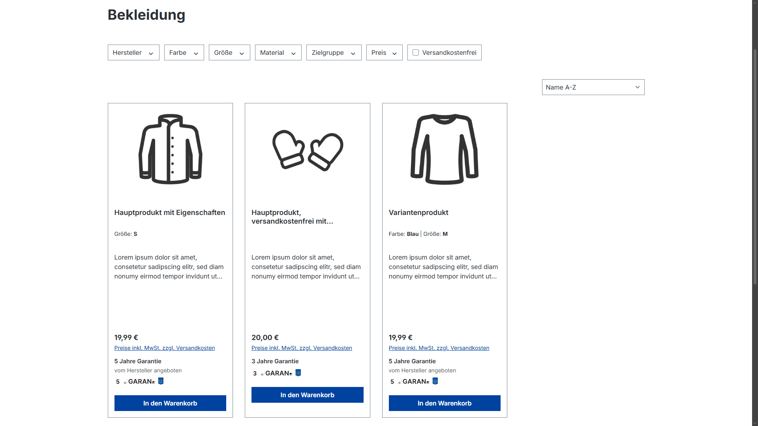
Task: Click the 3-year guarantee badge on the mittens product
Action: 276,373
